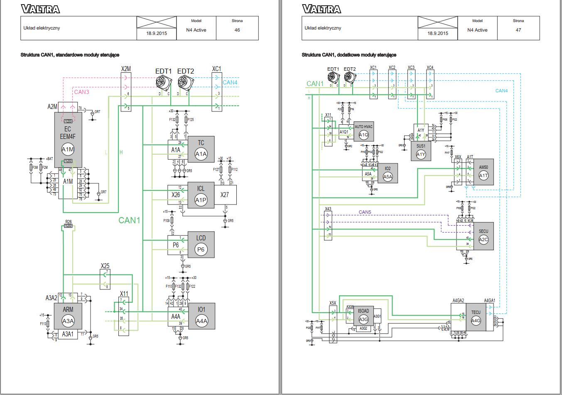Click the CAN5 purple bus label
The height and width of the screenshot is (395, 562).
[366, 213]
